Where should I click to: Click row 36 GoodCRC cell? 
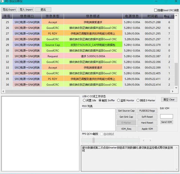coord(53,84)
